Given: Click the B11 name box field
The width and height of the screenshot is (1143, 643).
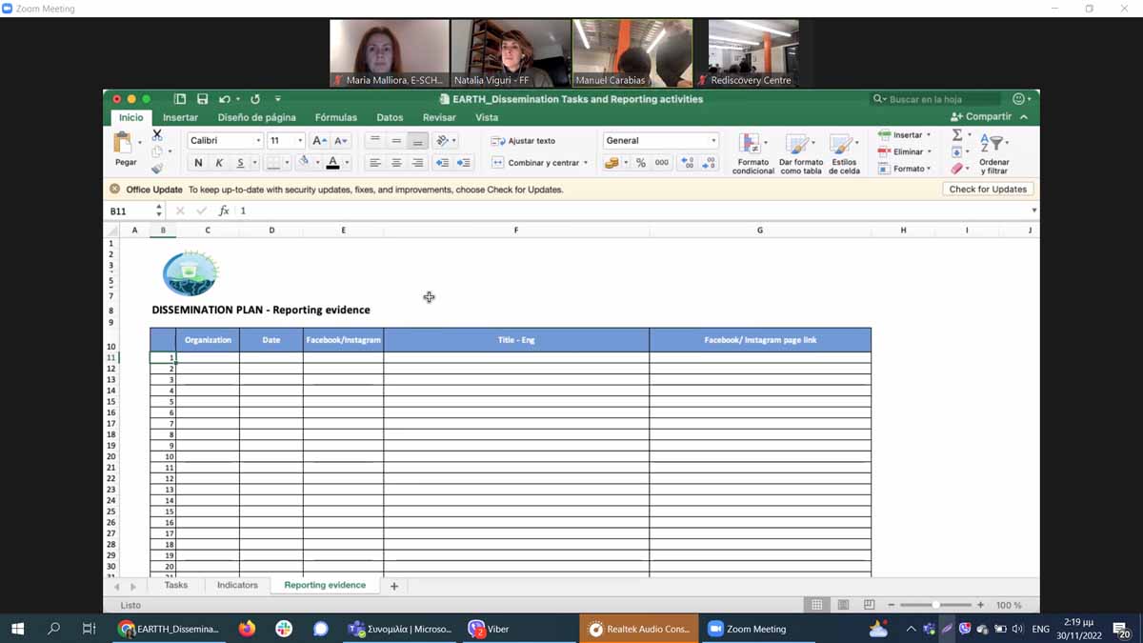Looking at the screenshot, I should (130, 211).
